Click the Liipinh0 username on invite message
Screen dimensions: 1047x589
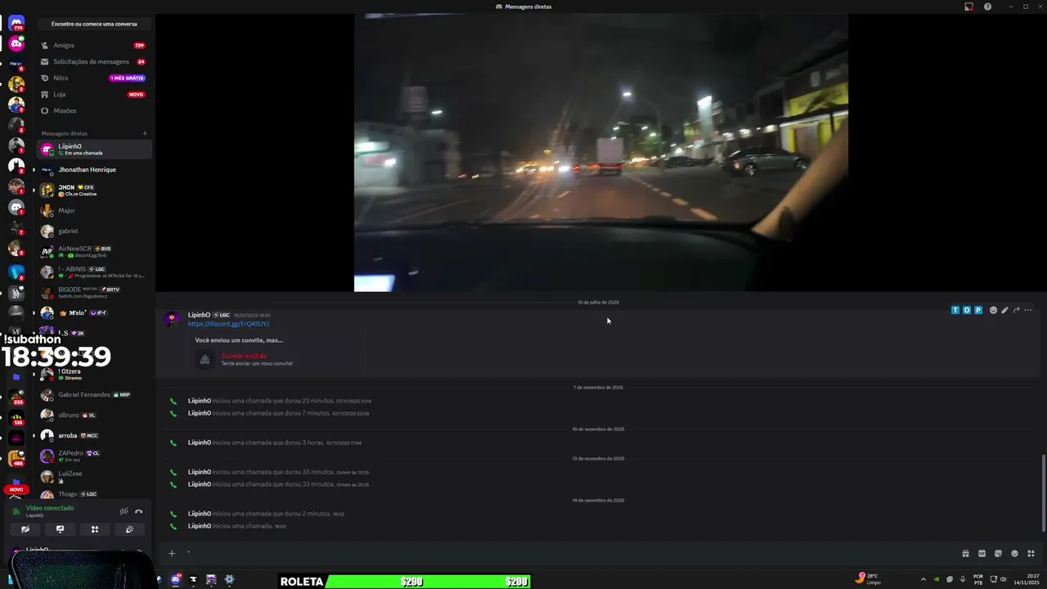199,315
